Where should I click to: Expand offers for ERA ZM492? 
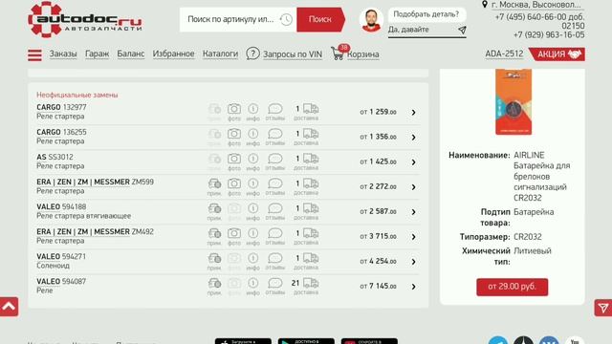tap(413, 237)
